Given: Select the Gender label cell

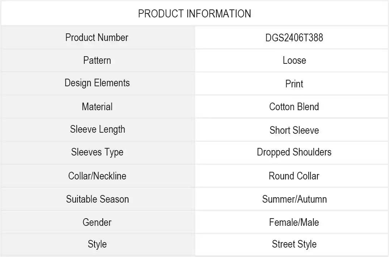Looking at the screenshot, I should (x=97, y=222).
